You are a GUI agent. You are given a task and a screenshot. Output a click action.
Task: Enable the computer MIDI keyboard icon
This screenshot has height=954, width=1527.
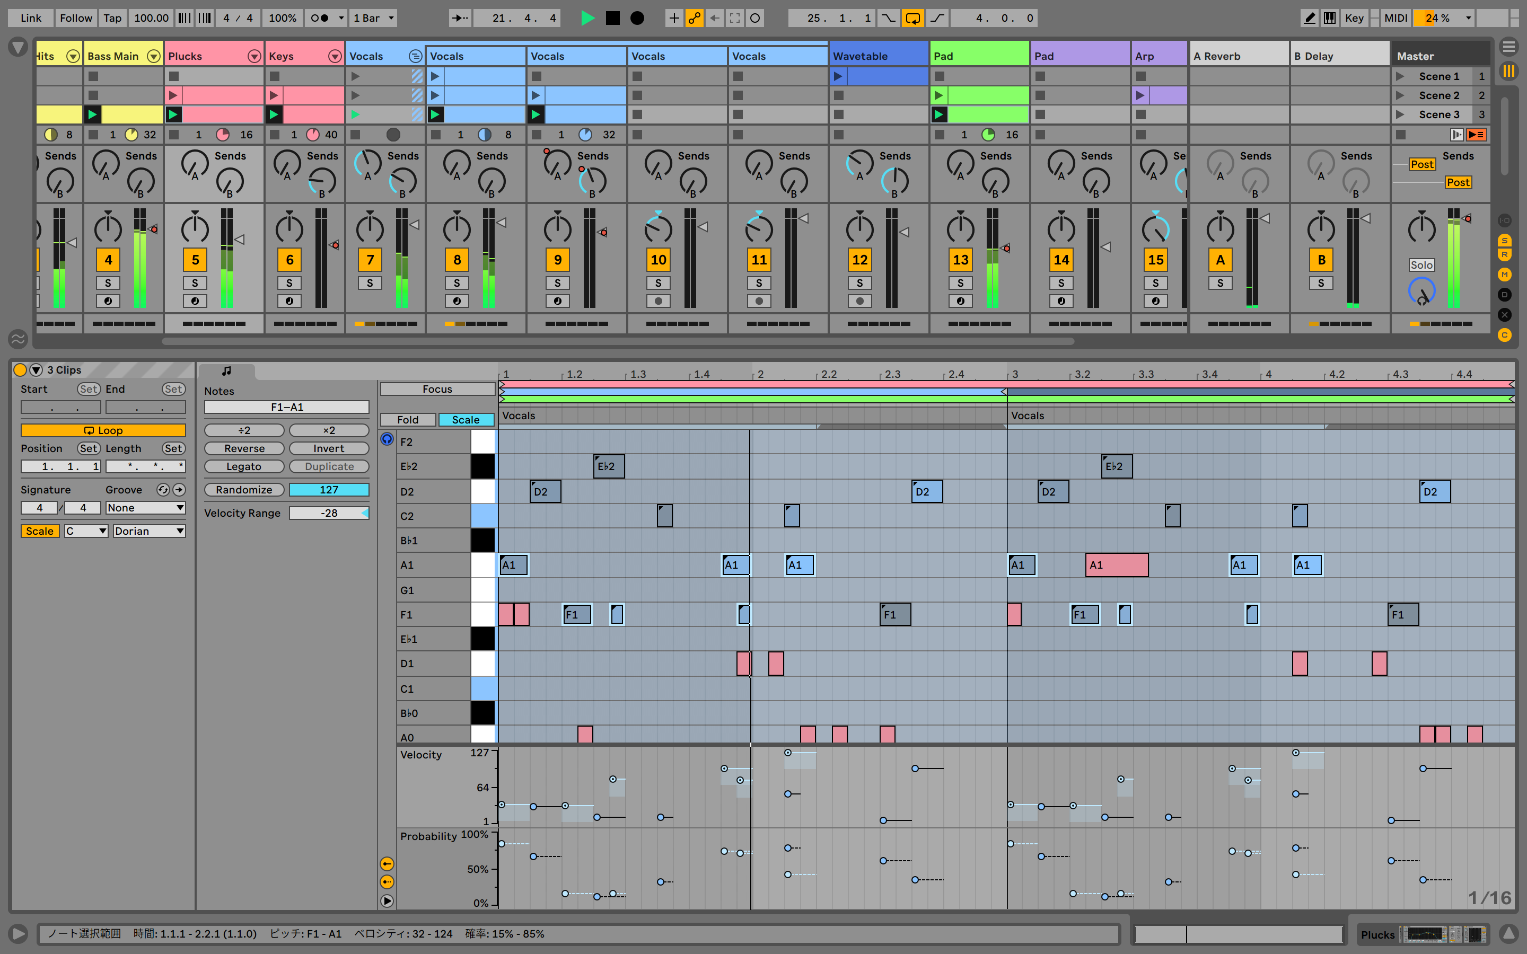[1330, 19]
